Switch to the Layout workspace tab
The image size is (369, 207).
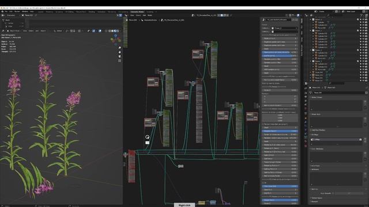41,11
